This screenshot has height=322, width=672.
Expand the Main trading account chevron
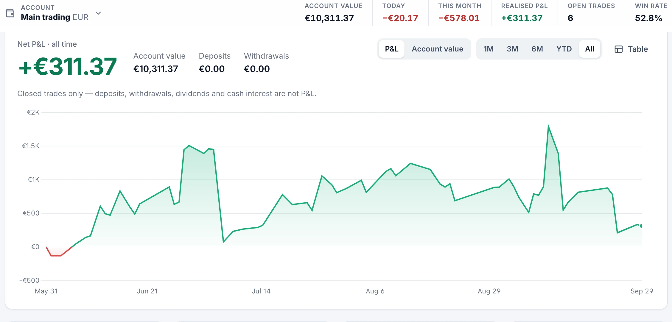(x=98, y=13)
